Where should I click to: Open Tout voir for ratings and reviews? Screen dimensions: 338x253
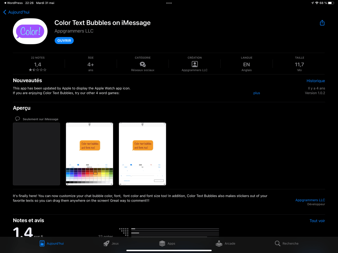[x=317, y=221]
